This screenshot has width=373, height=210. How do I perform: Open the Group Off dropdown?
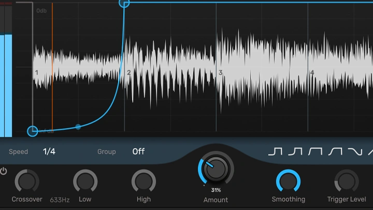tap(138, 151)
